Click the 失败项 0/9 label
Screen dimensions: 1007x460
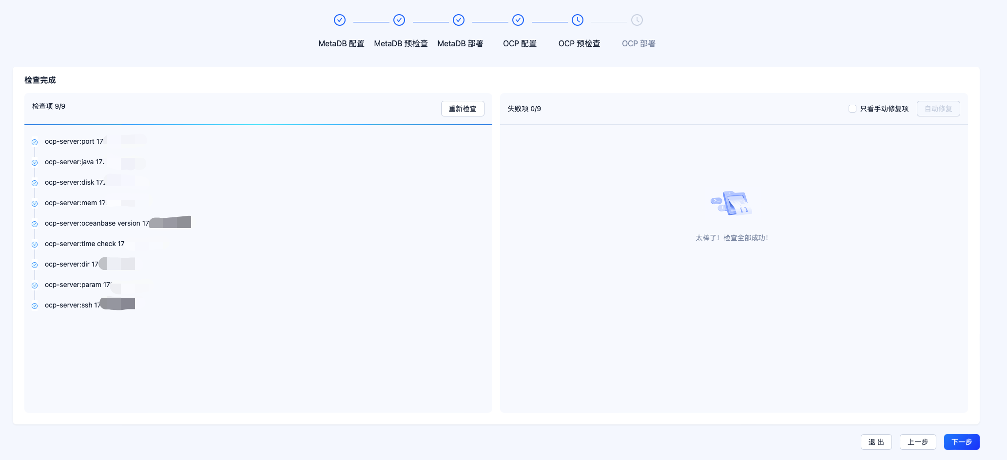tap(524, 109)
